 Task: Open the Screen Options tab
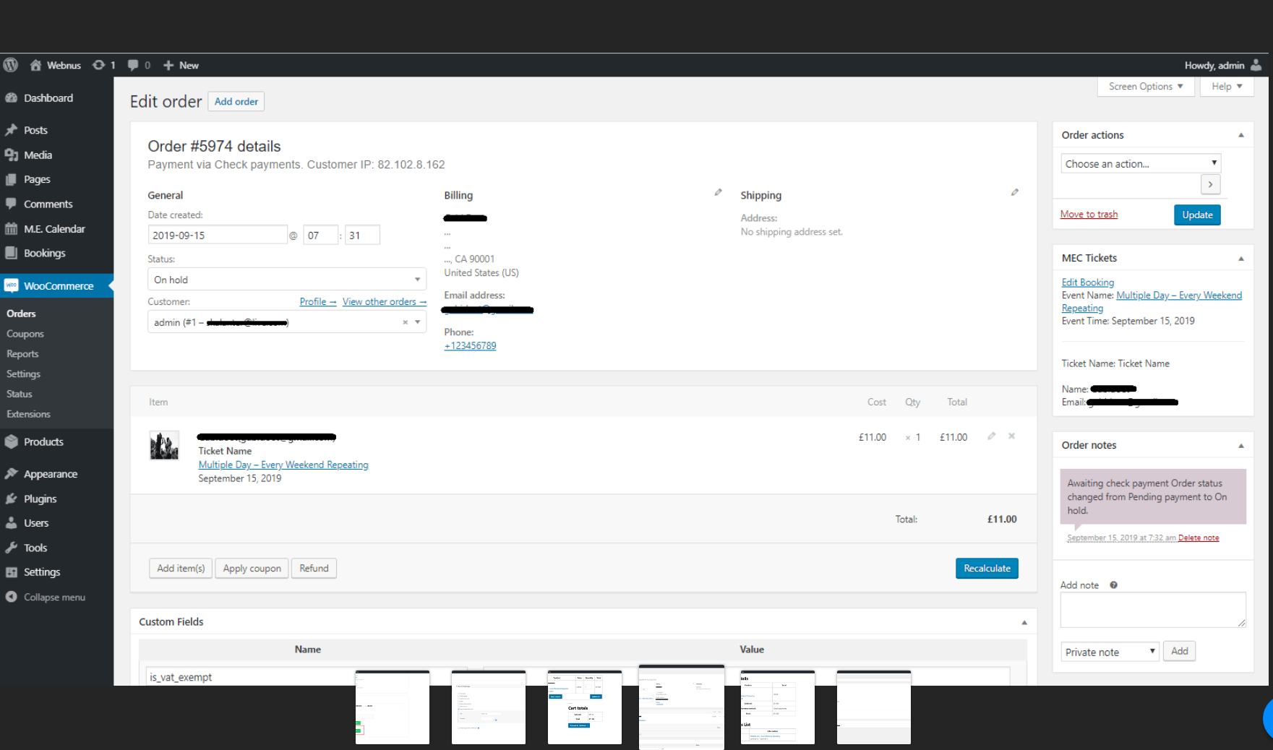coord(1145,86)
